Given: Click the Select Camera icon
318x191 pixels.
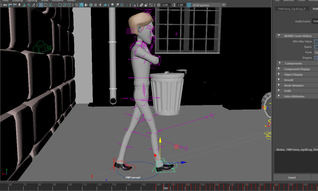Looking at the screenshot, I should point(5,5).
